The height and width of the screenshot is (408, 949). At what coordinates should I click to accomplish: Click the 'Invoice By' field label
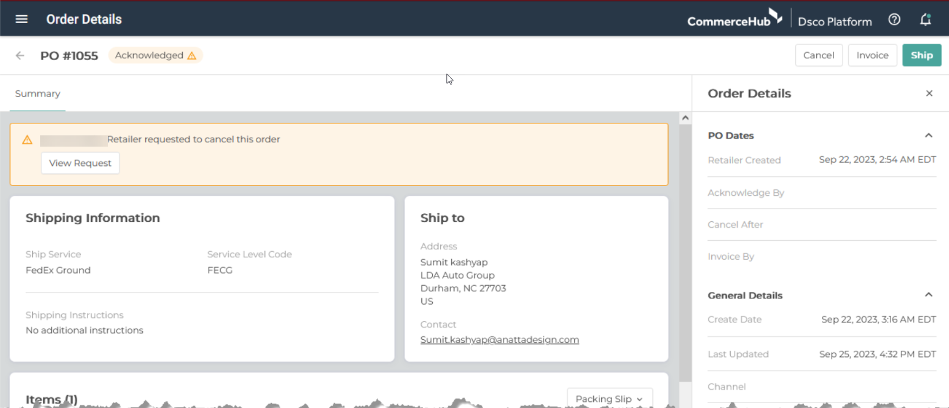click(731, 256)
